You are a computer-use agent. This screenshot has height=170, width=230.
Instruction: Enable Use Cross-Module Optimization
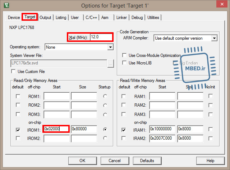[x=124, y=55]
